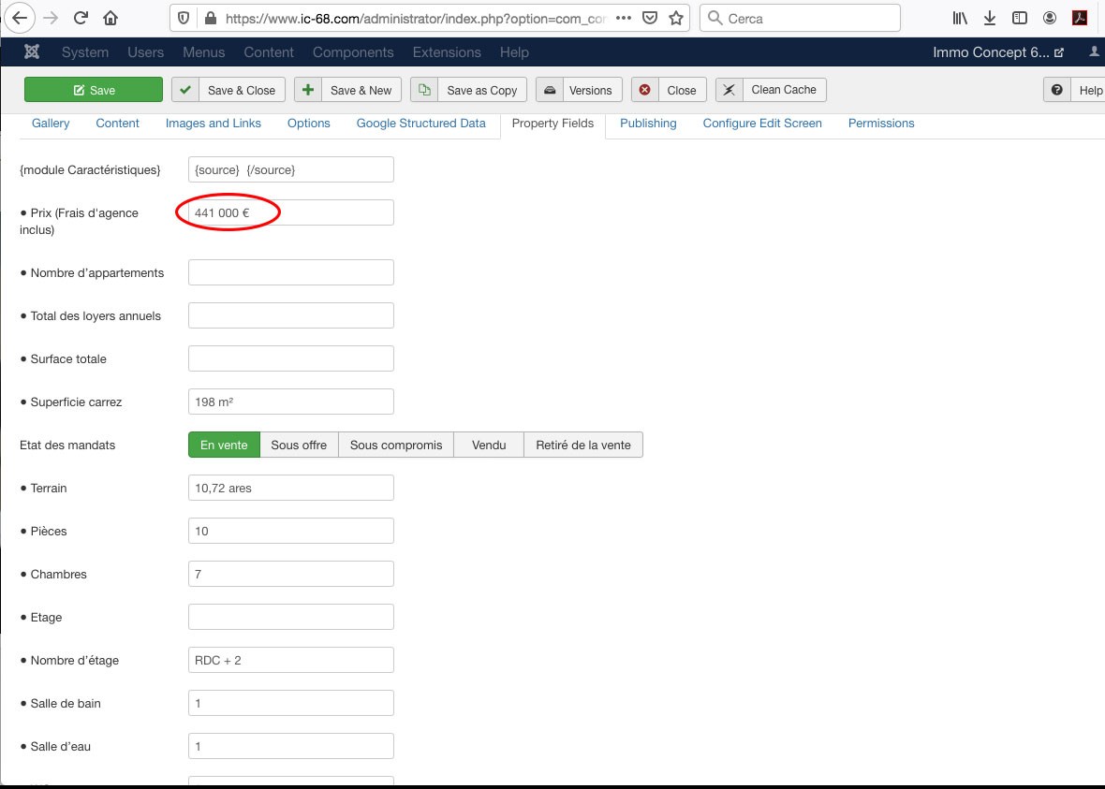Open the Configure Edit Screen tab
The image size is (1105, 789).
[762, 124]
